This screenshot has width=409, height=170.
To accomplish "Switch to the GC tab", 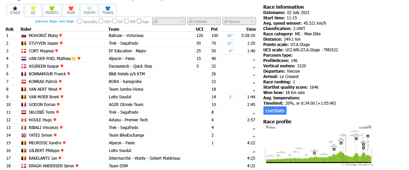I will click(x=33, y=11).
